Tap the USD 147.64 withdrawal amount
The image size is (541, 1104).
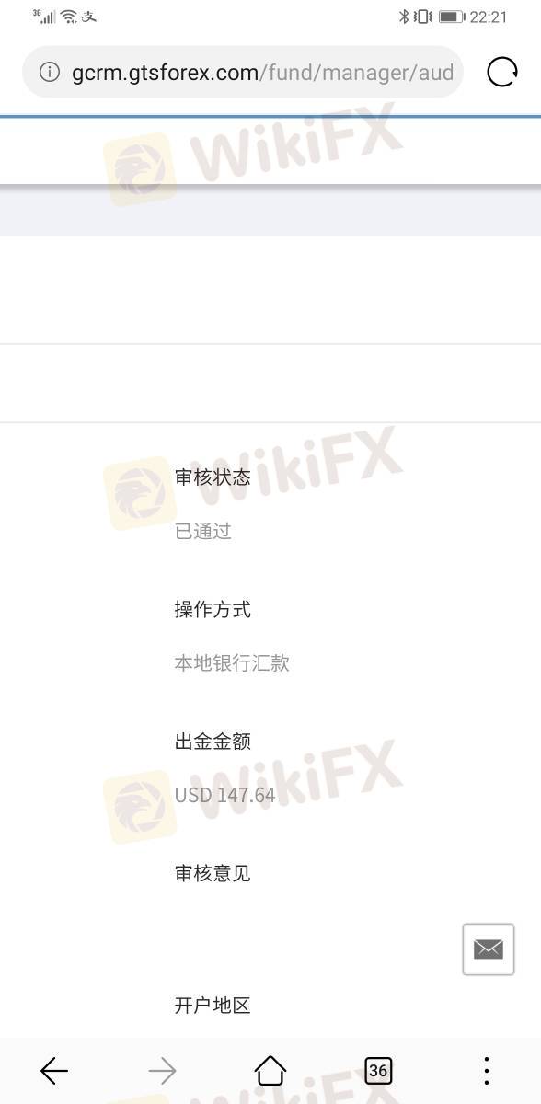coord(224,794)
